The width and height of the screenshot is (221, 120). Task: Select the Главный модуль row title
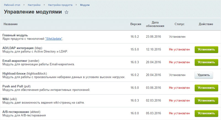click(x=15, y=35)
